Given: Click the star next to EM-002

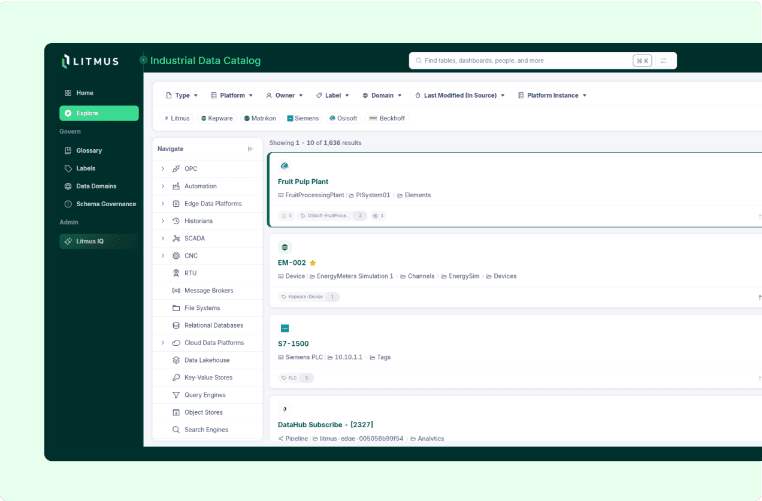Looking at the screenshot, I should coord(313,263).
